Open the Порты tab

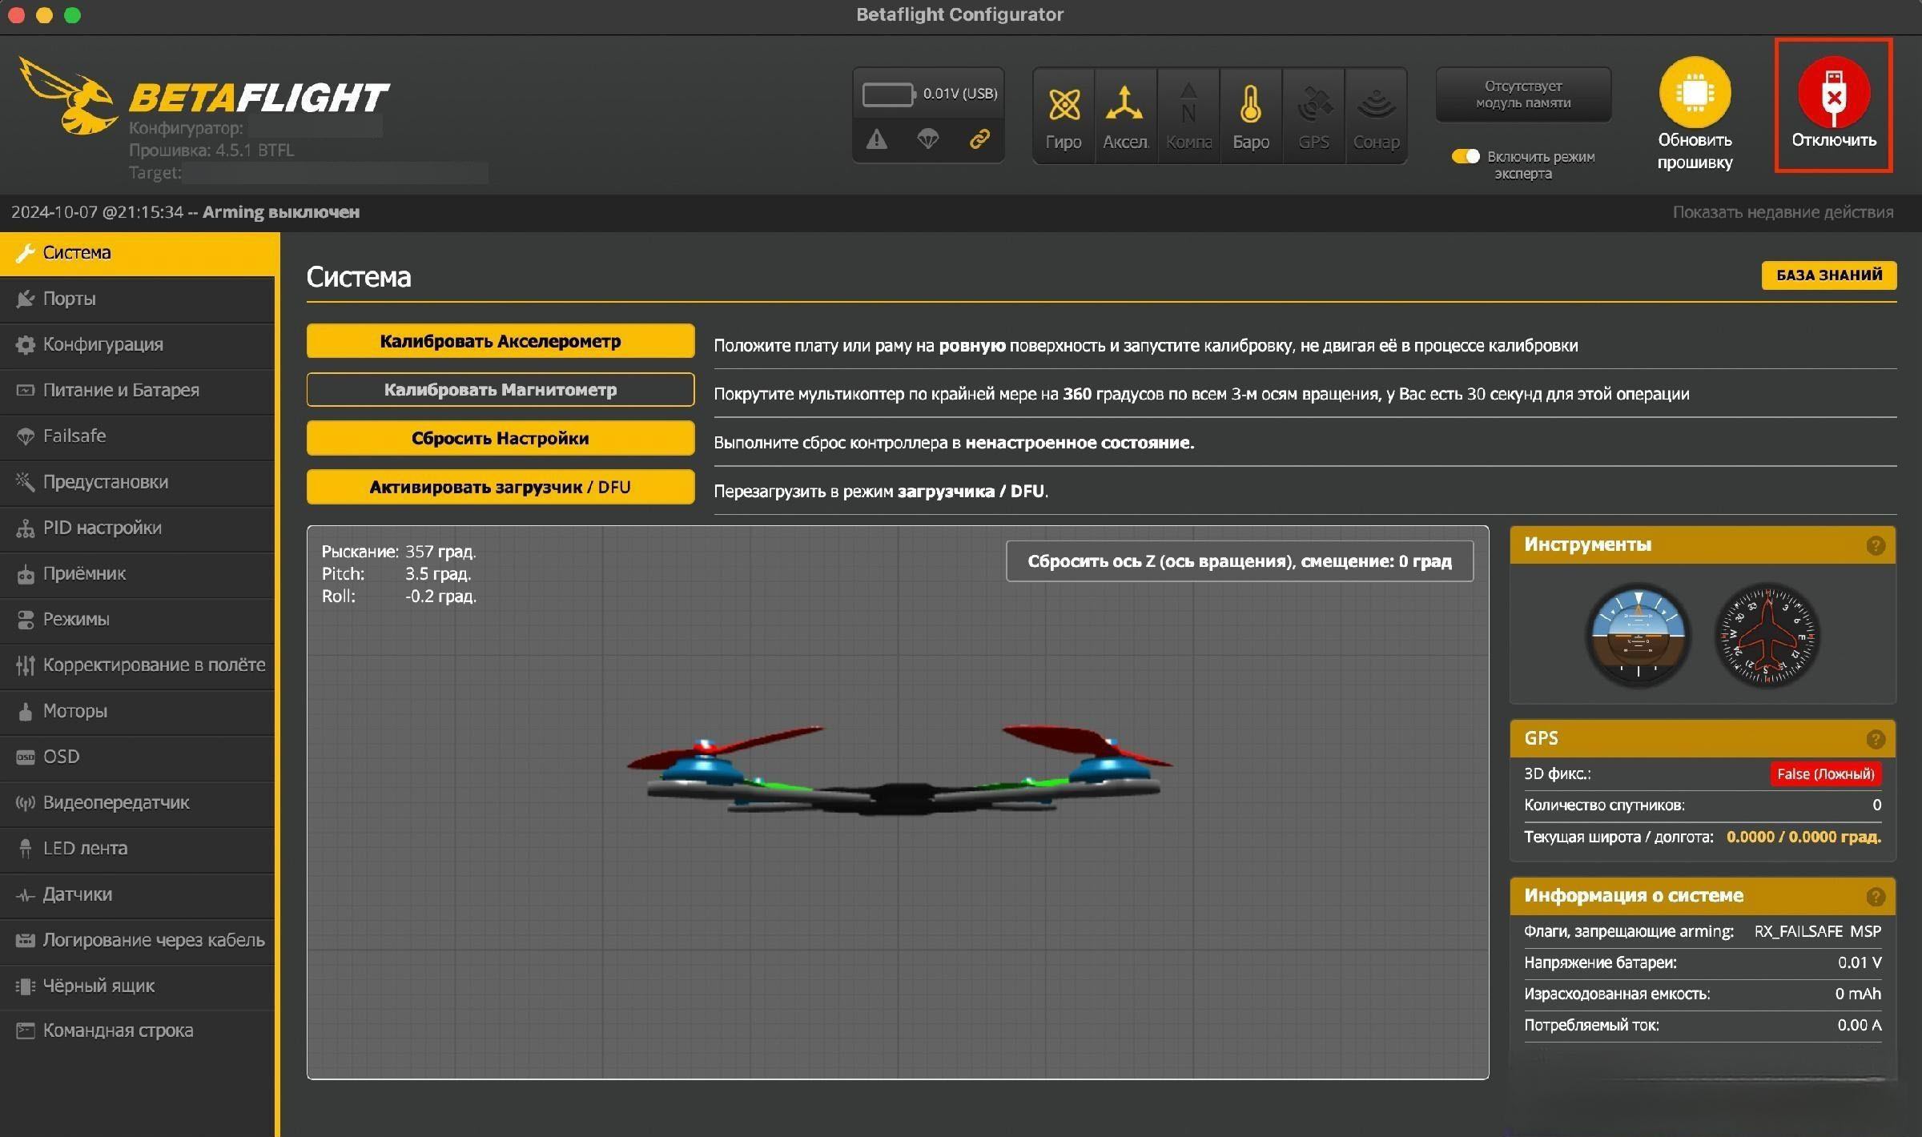(x=138, y=299)
